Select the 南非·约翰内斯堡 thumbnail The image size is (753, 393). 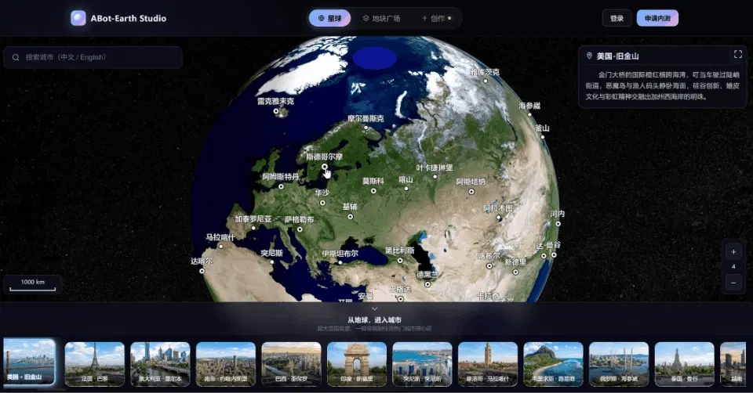(x=226, y=364)
